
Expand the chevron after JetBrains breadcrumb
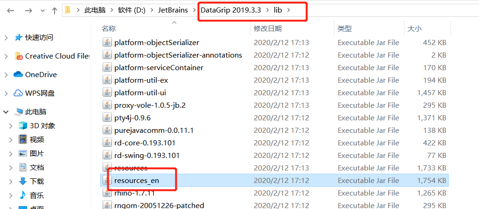[194, 10]
